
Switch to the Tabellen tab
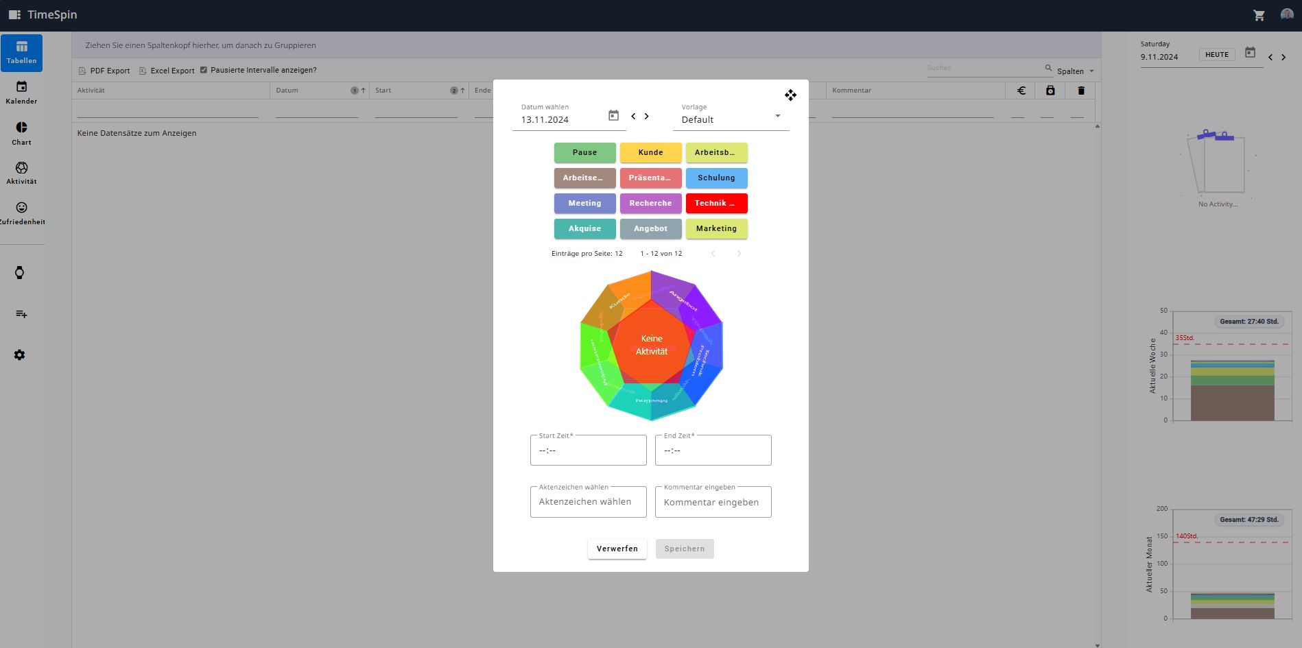(21, 52)
